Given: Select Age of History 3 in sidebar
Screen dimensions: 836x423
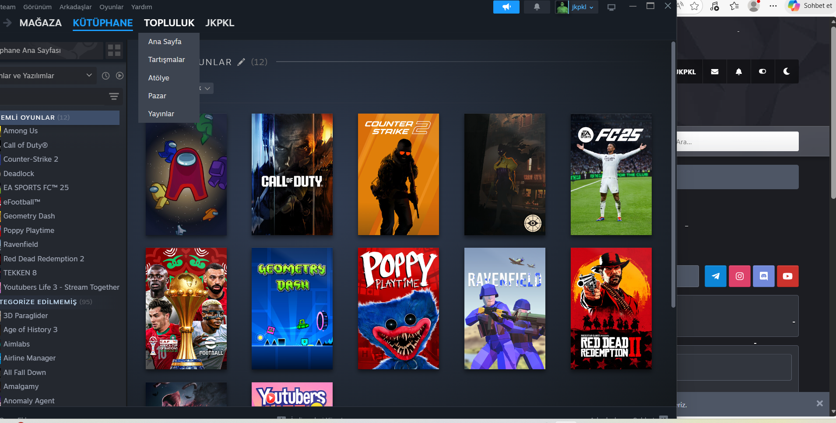Looking at the screenshot, I should pos(31,329).
